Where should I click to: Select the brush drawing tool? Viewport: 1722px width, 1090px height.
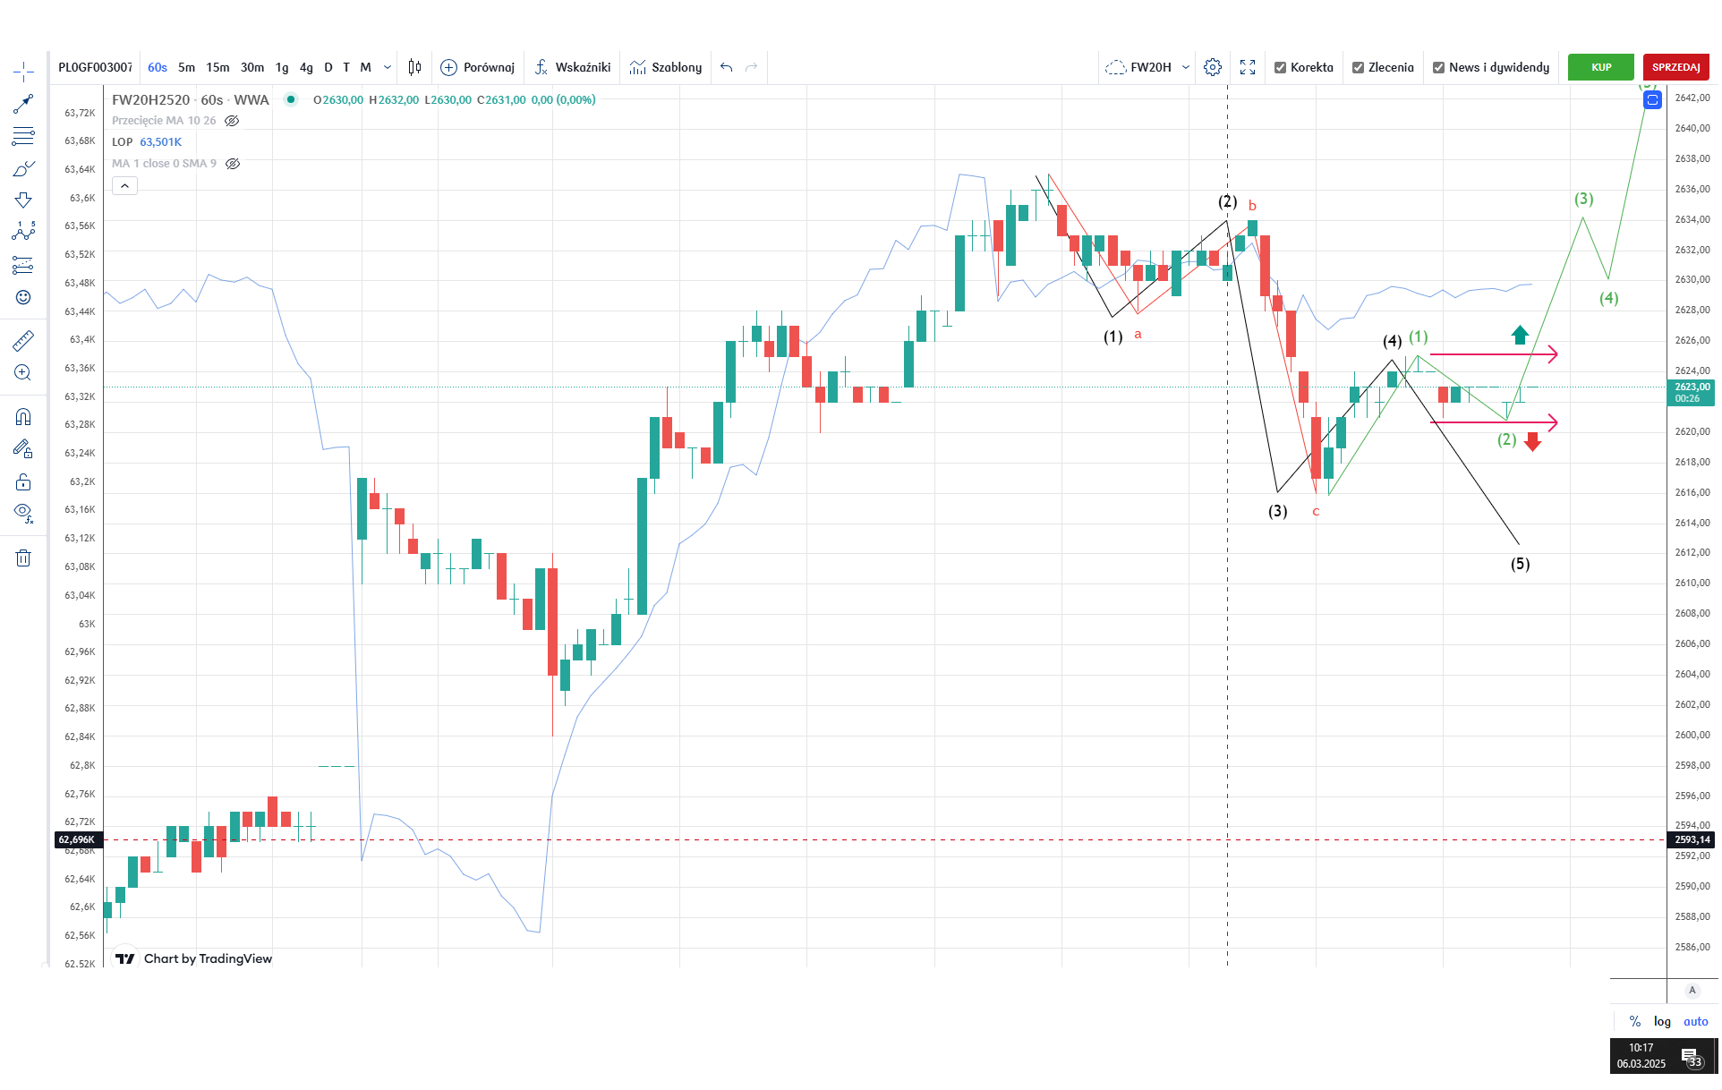click(x=23, y=168)
